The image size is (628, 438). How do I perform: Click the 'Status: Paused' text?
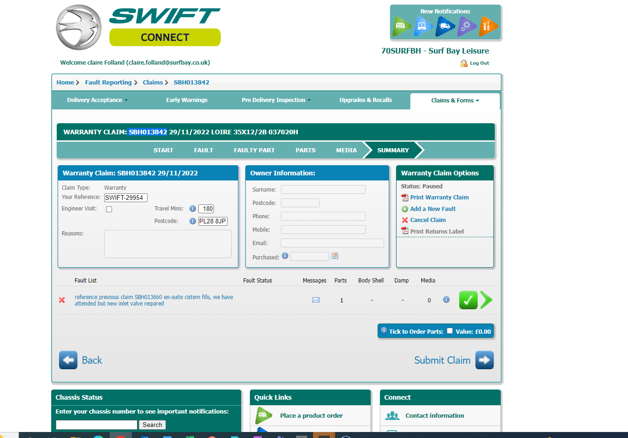pyautogui.click(x=421, y=186)
